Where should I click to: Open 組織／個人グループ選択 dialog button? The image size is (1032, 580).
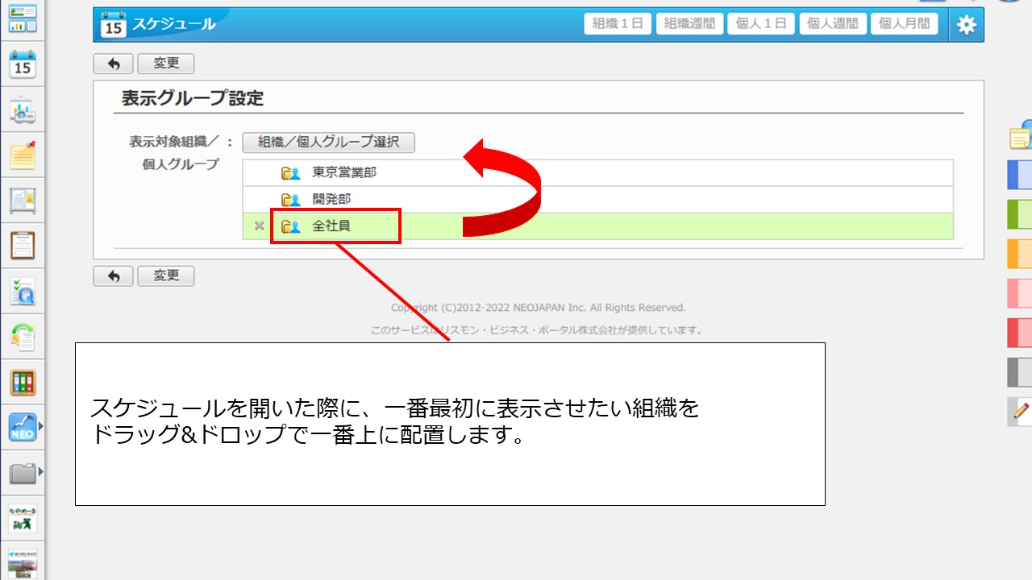click(x=328, y=143)
